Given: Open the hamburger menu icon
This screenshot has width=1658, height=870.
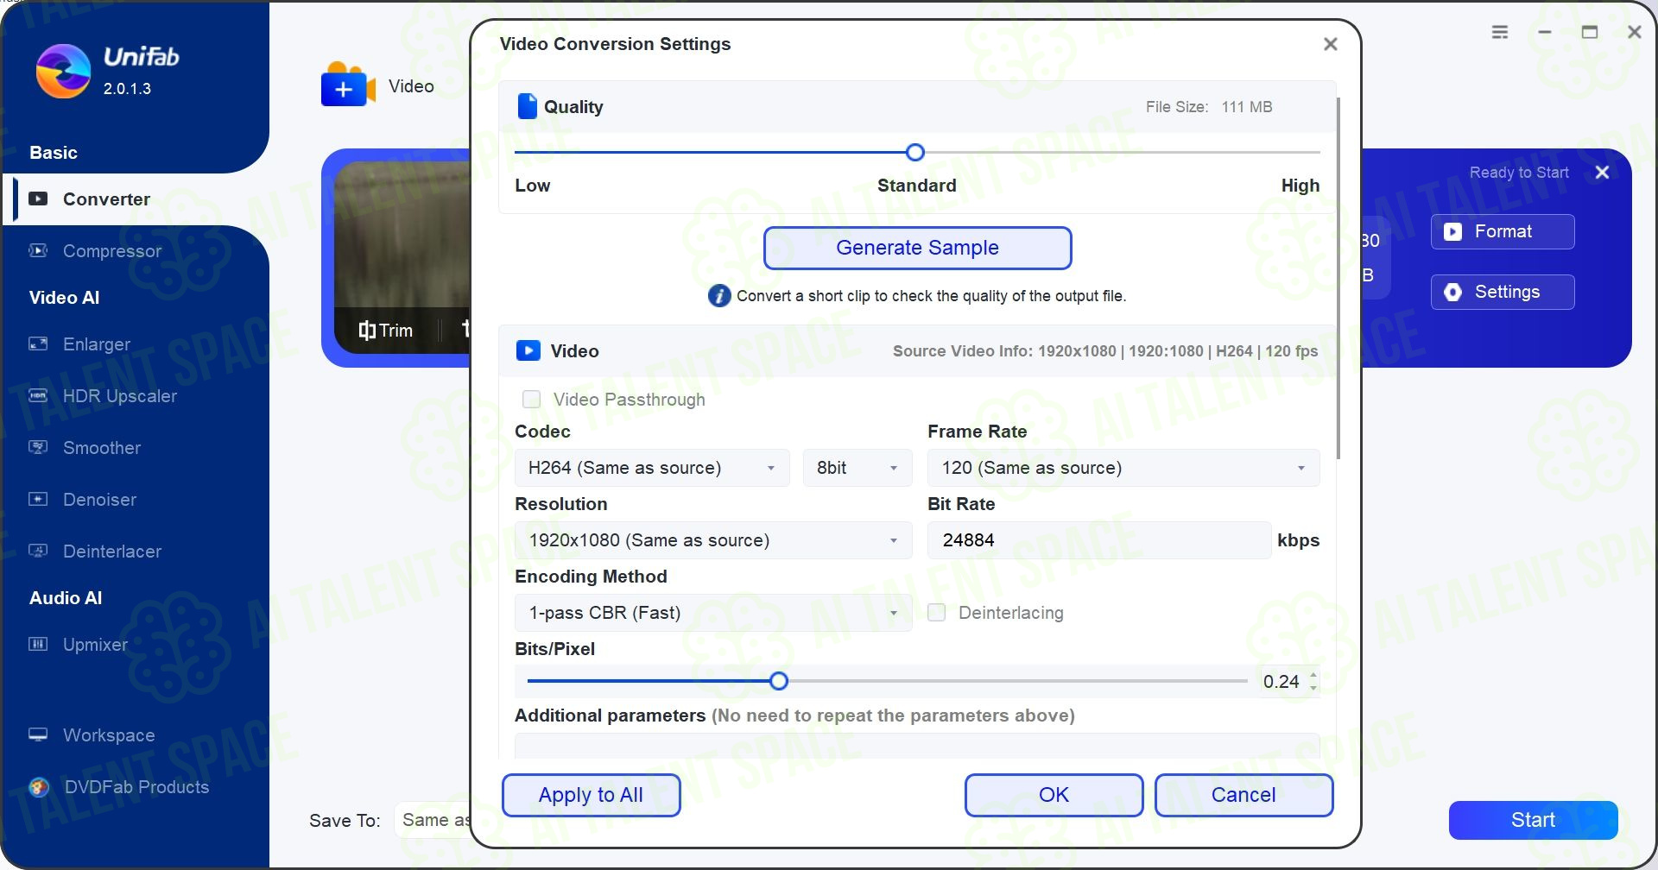Looking at the screenshot, I should [1500, 32].
